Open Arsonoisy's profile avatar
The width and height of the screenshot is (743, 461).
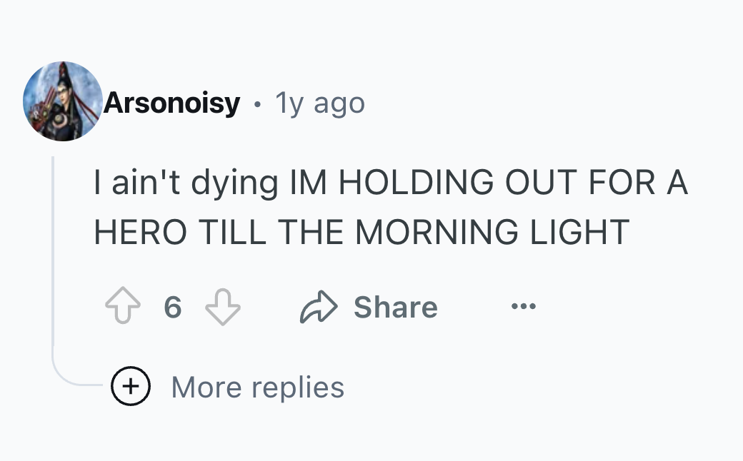(63, 101)
